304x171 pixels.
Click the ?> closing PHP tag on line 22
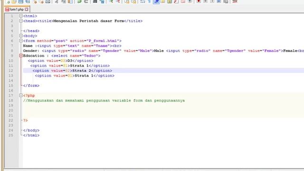tap(25, 120)
